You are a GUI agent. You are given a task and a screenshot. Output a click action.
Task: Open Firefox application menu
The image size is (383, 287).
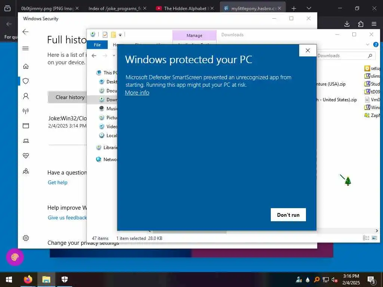(x=374, y=24)
